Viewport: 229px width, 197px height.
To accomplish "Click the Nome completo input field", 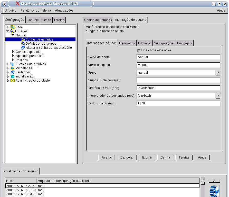I will 178,65.
